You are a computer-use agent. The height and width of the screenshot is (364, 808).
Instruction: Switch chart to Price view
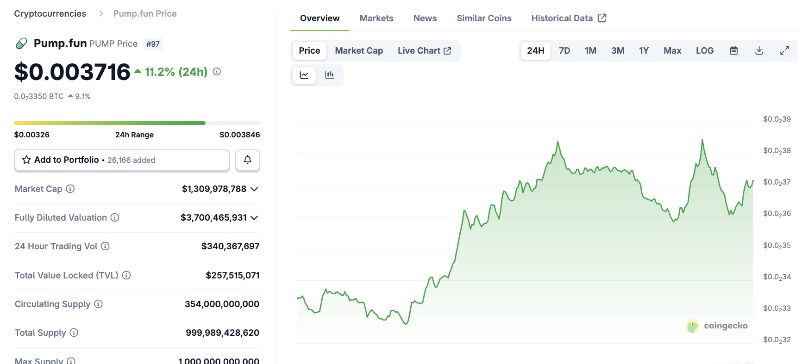pos(309,51)
